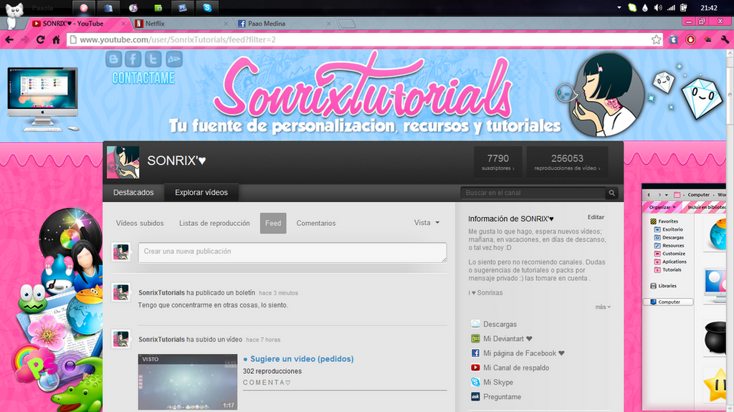Expand channel info with más

(x=602, y=307)
